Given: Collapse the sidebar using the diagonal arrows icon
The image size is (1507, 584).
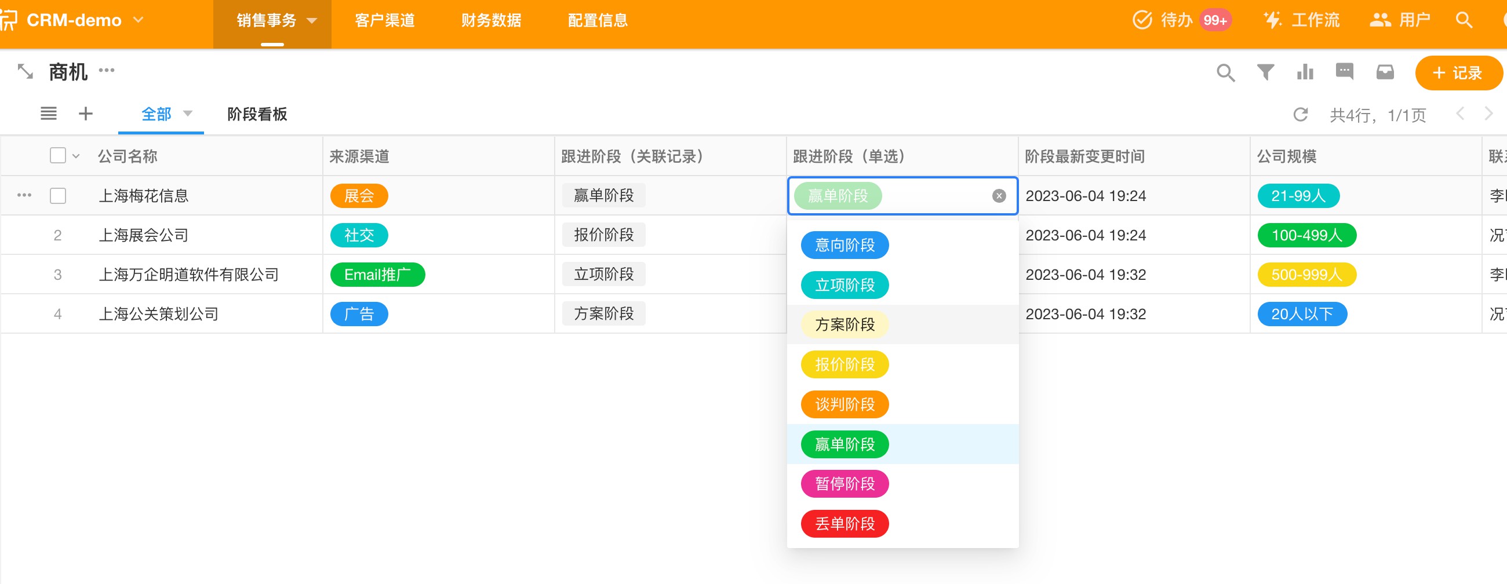Looking at the screenshot, I should pyautogui.click(x=25, y=72).
